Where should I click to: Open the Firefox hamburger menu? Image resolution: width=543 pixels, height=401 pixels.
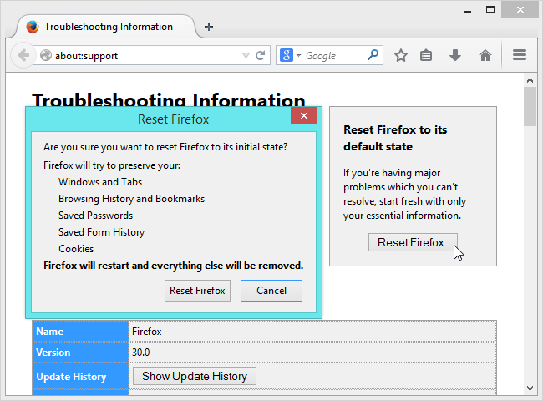click(520, 56)
